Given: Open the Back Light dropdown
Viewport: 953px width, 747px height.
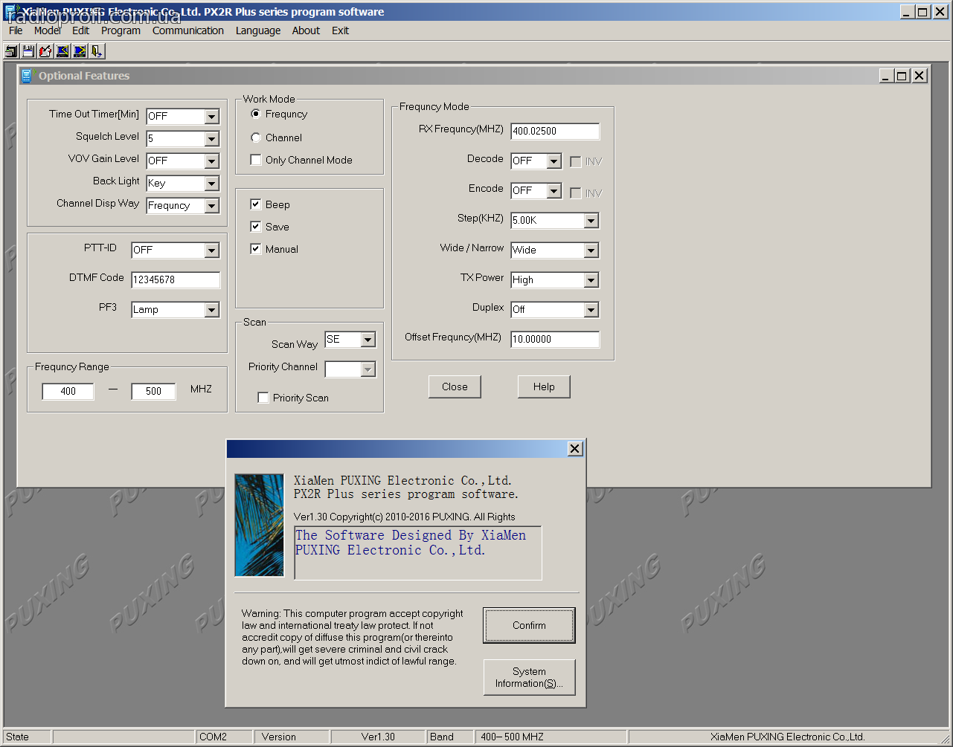Looking at the screenshot, I should coord(212,184).
